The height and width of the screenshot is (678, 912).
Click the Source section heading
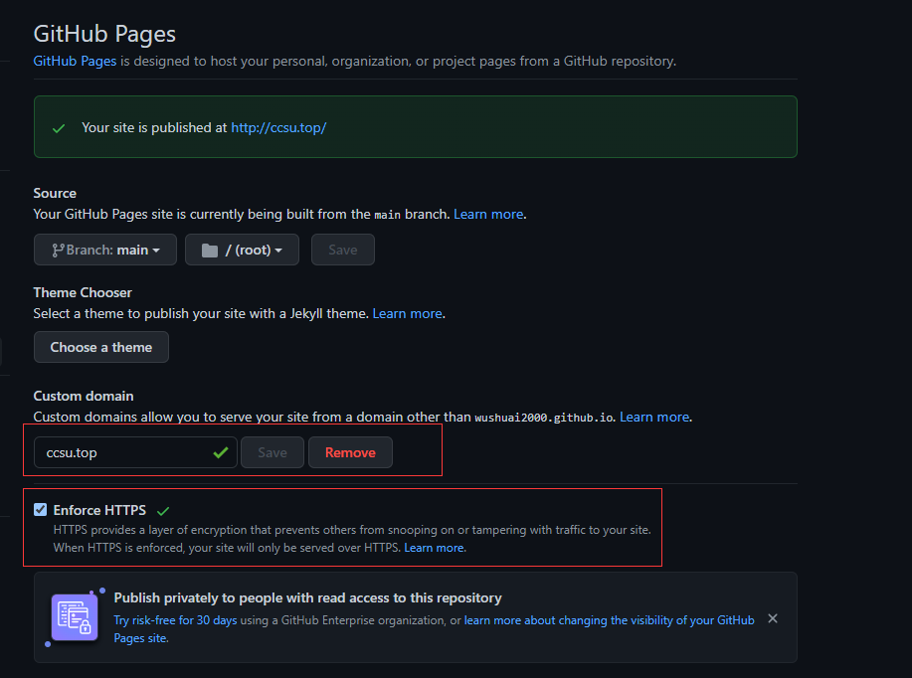point(55,193)
